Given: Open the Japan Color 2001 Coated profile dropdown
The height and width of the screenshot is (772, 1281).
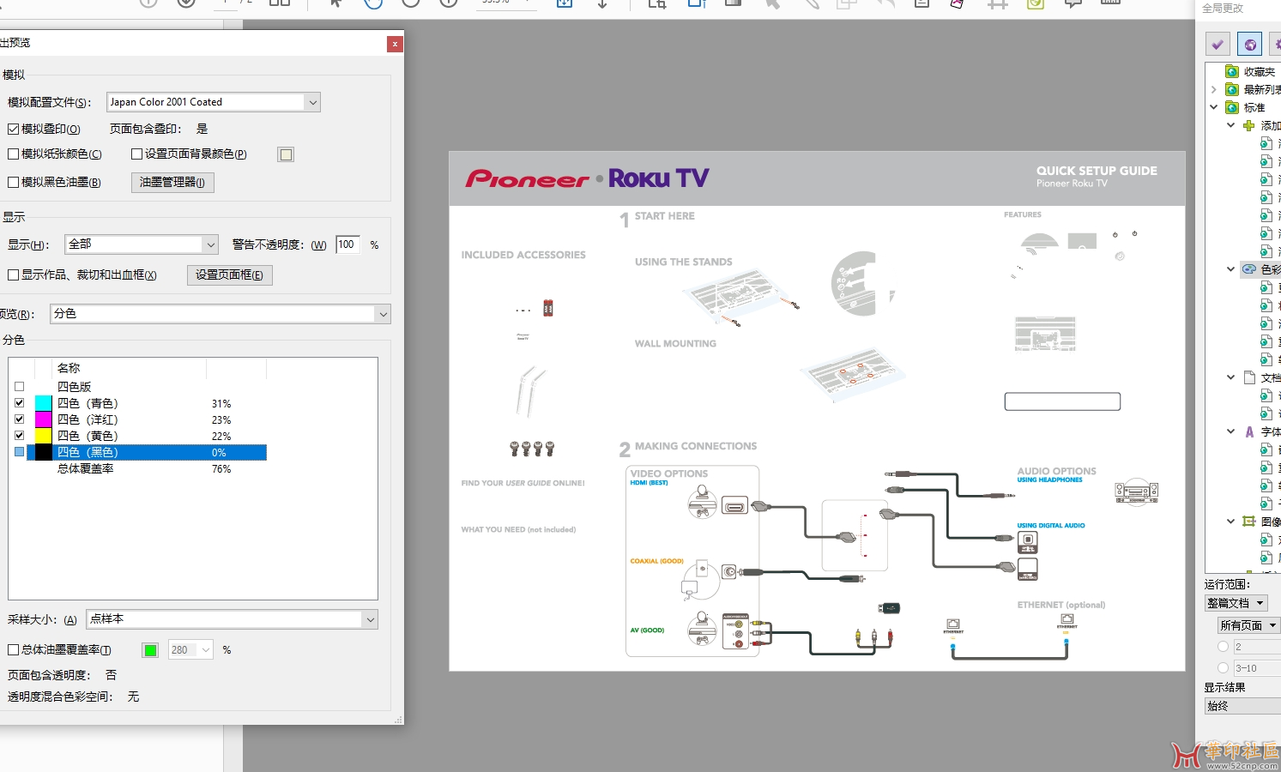Looking at the screenshot, I should pos(312,102).
